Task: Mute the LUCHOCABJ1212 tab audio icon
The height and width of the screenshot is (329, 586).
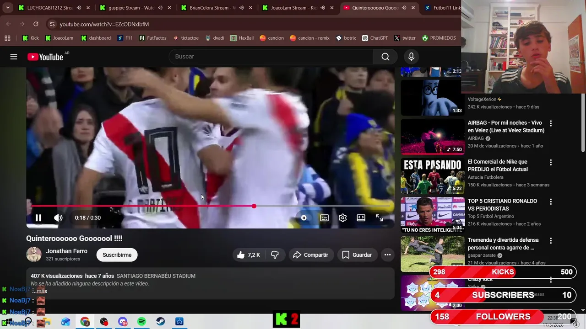Action: tap(79, 8)
